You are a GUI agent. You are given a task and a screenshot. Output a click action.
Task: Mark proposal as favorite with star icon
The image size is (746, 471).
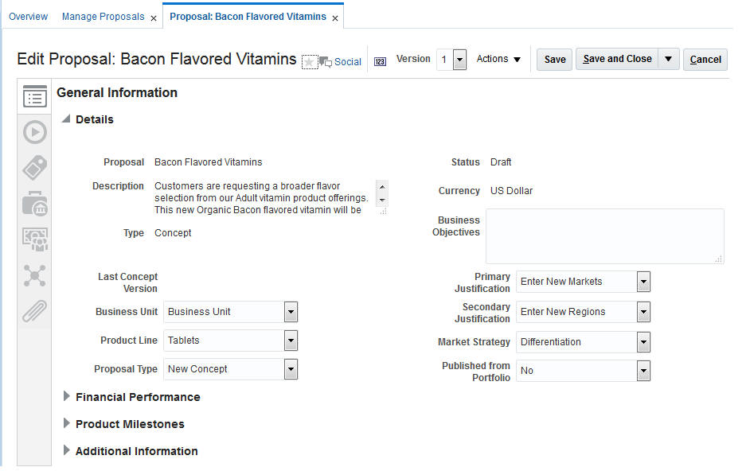[309, 62]
